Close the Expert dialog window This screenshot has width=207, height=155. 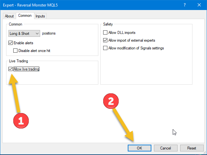(199, 5)
